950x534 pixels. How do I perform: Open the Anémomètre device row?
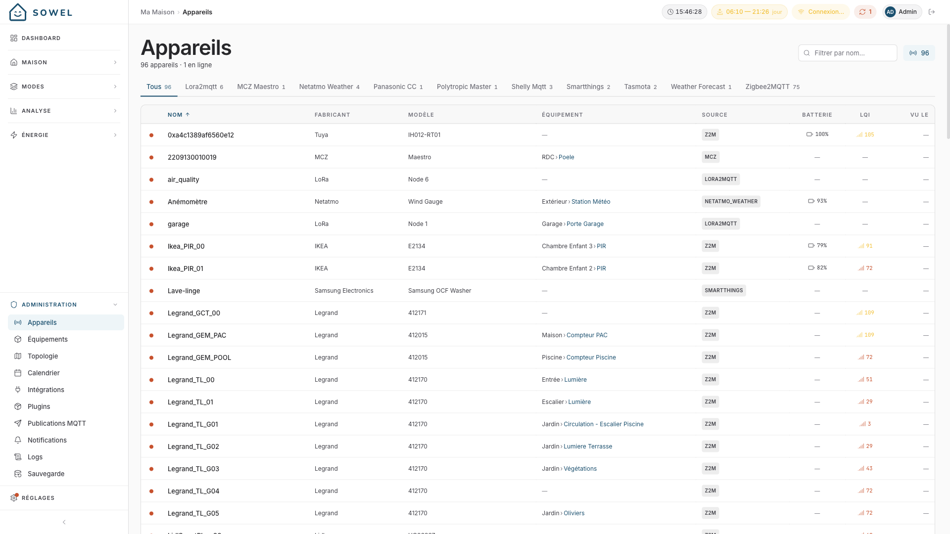coord(537,202)
